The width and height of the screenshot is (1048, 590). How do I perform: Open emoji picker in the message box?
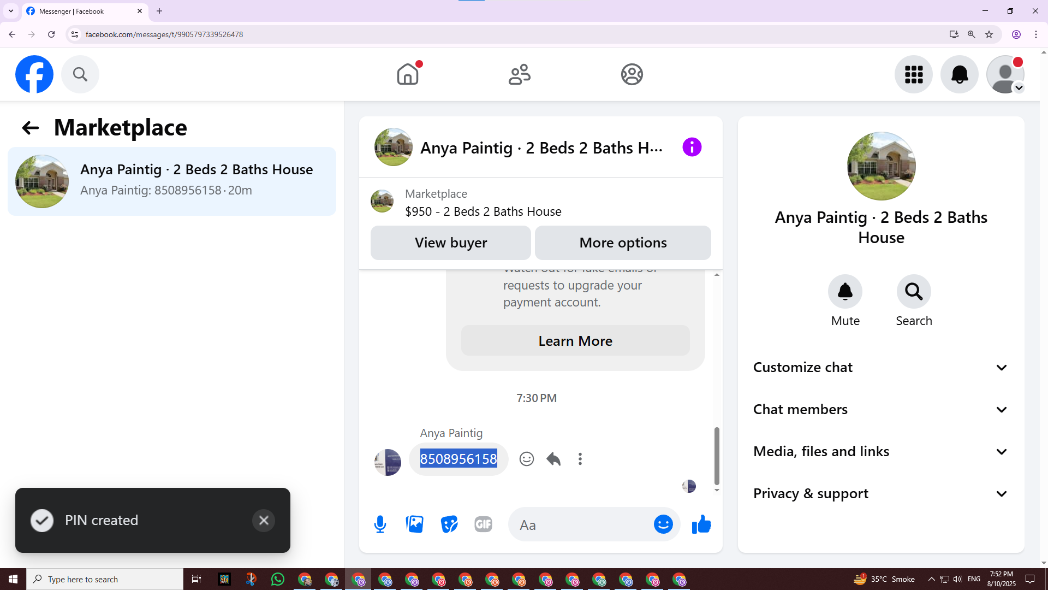[x=663, y=524]
